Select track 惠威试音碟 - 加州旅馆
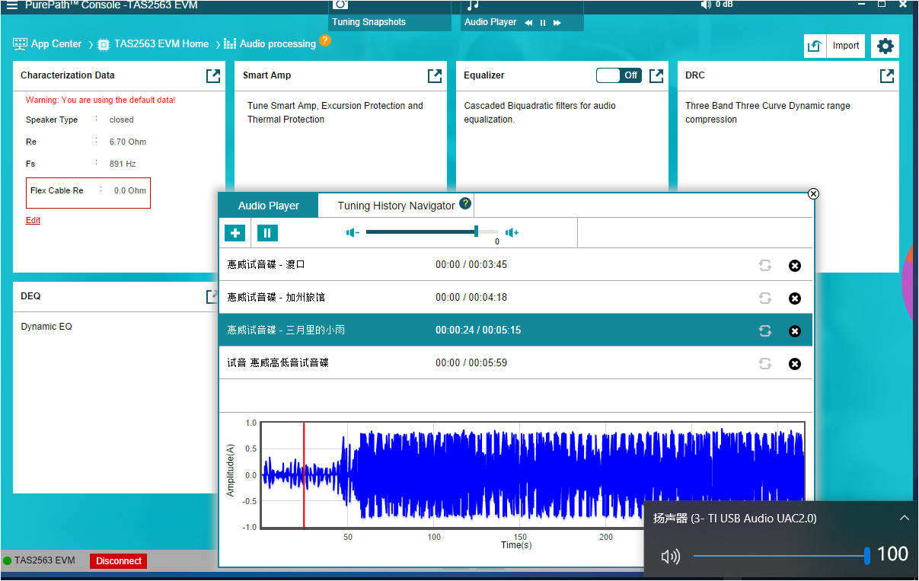Screen dimensions: 919x581 click(515, 298)
